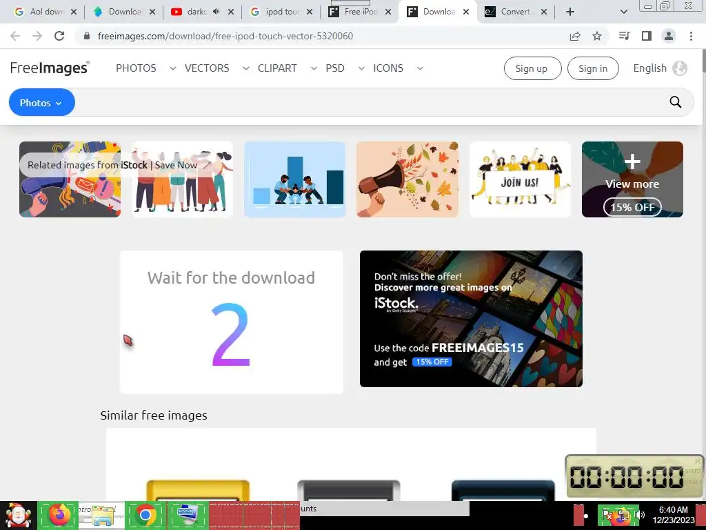
Task: Close the Convert tab
Action: pyautogui.click(x=544, y=12)
